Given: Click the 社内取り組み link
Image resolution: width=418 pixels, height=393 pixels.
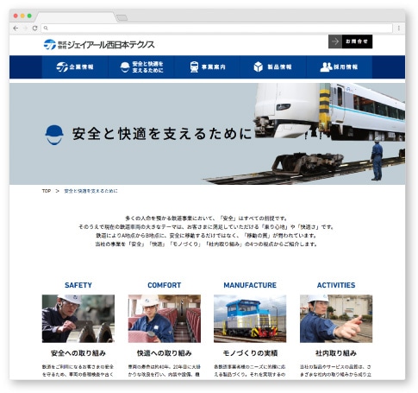Looking at the screenshot, I should pos(336,353).
